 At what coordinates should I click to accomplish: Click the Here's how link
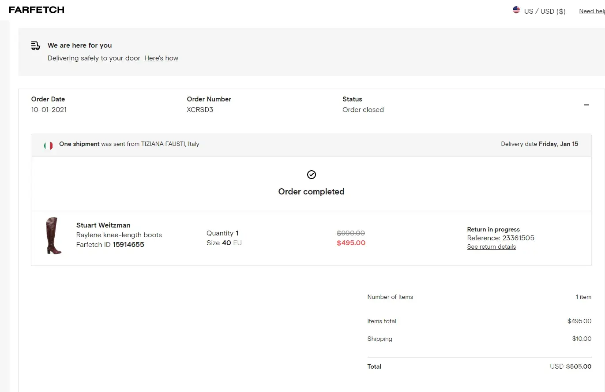pyautogui.click(x=161, y=58)
